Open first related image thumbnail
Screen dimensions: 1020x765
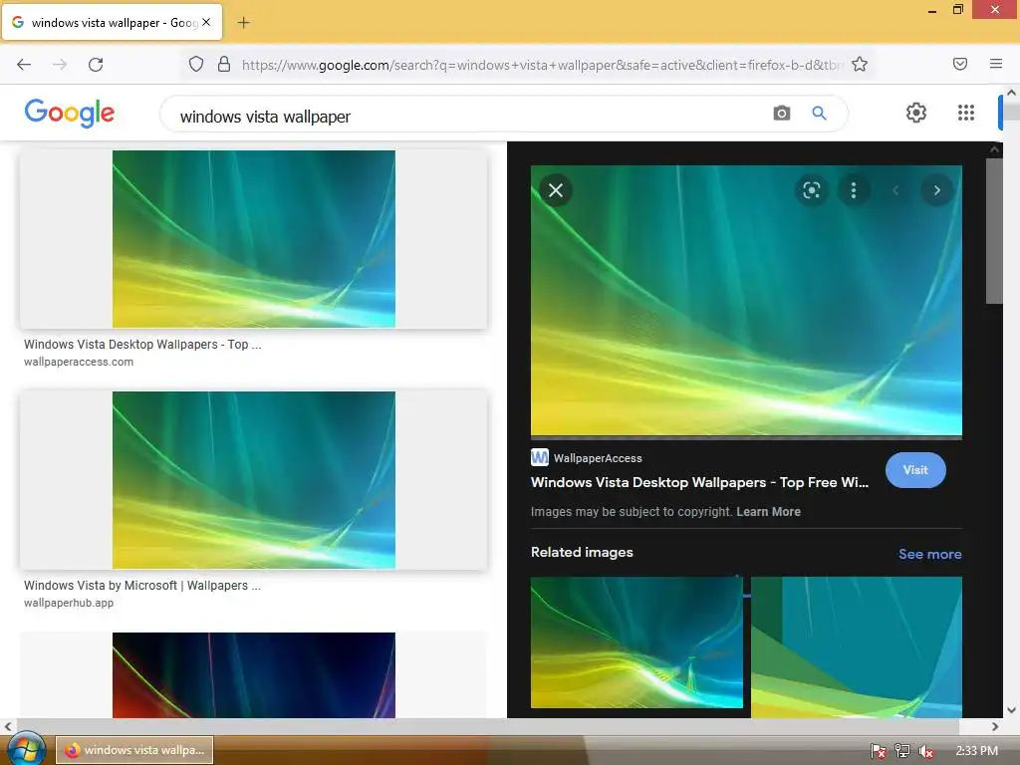coord(637,642)
